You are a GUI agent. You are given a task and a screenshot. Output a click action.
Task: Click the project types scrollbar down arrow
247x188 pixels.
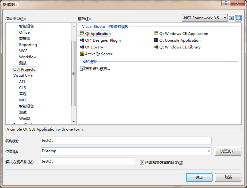point(74,121)
